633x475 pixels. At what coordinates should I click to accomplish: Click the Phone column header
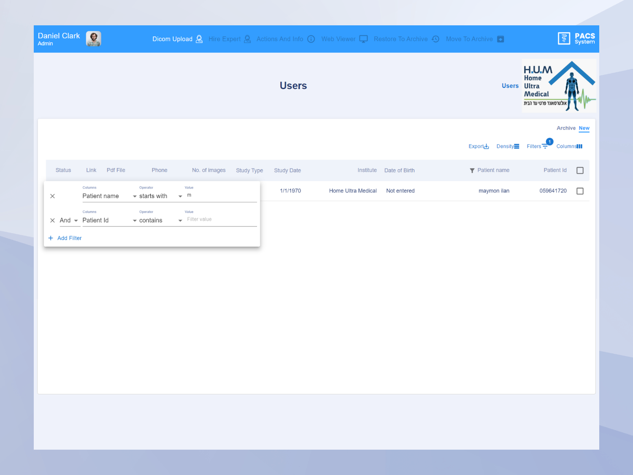pos(160,170)
